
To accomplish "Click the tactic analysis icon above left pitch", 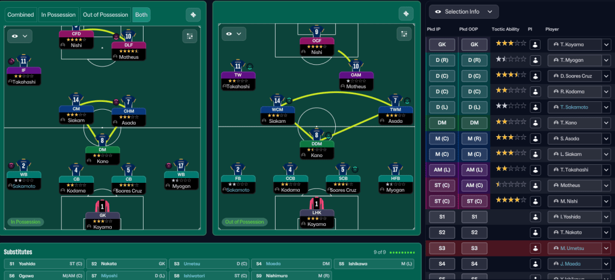I will click(193, 14).
